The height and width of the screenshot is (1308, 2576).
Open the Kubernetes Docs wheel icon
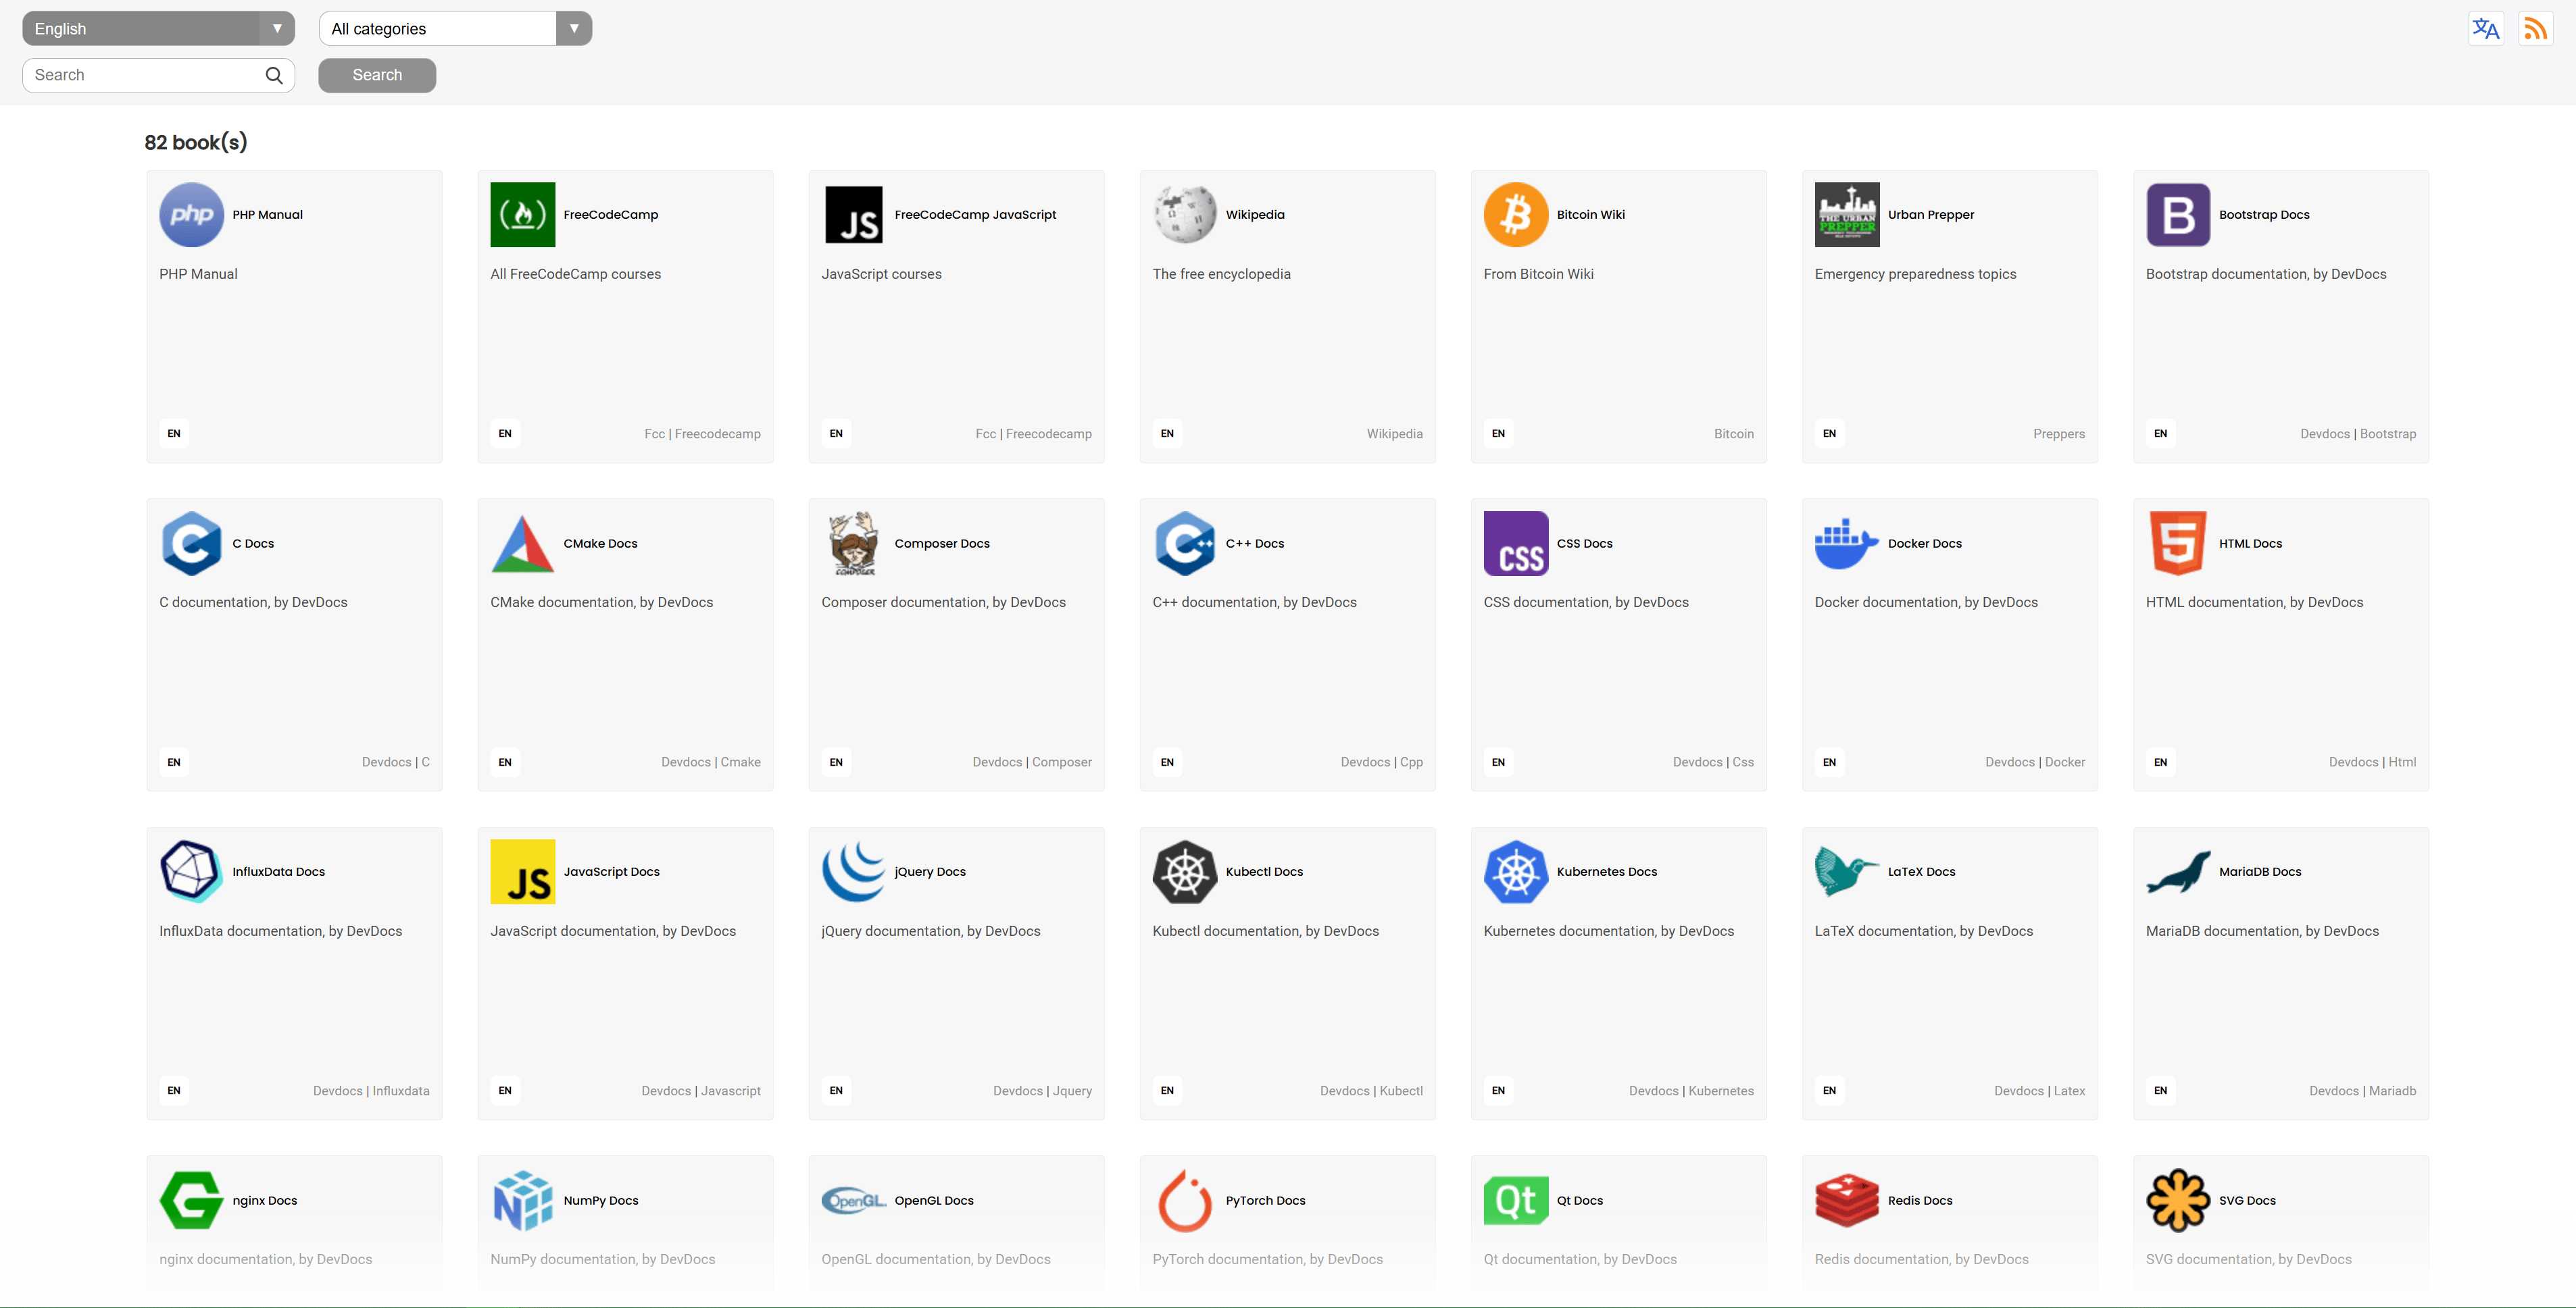1515,871
